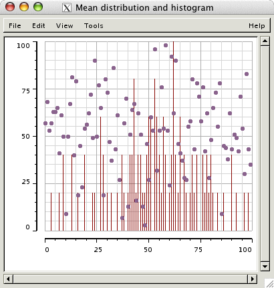The image size is (274, 288).
Task: Click the '25' label on the x-axis
Action: (x=98, y=249)
